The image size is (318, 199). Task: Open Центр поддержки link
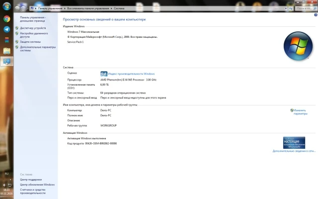coord(31,180)
